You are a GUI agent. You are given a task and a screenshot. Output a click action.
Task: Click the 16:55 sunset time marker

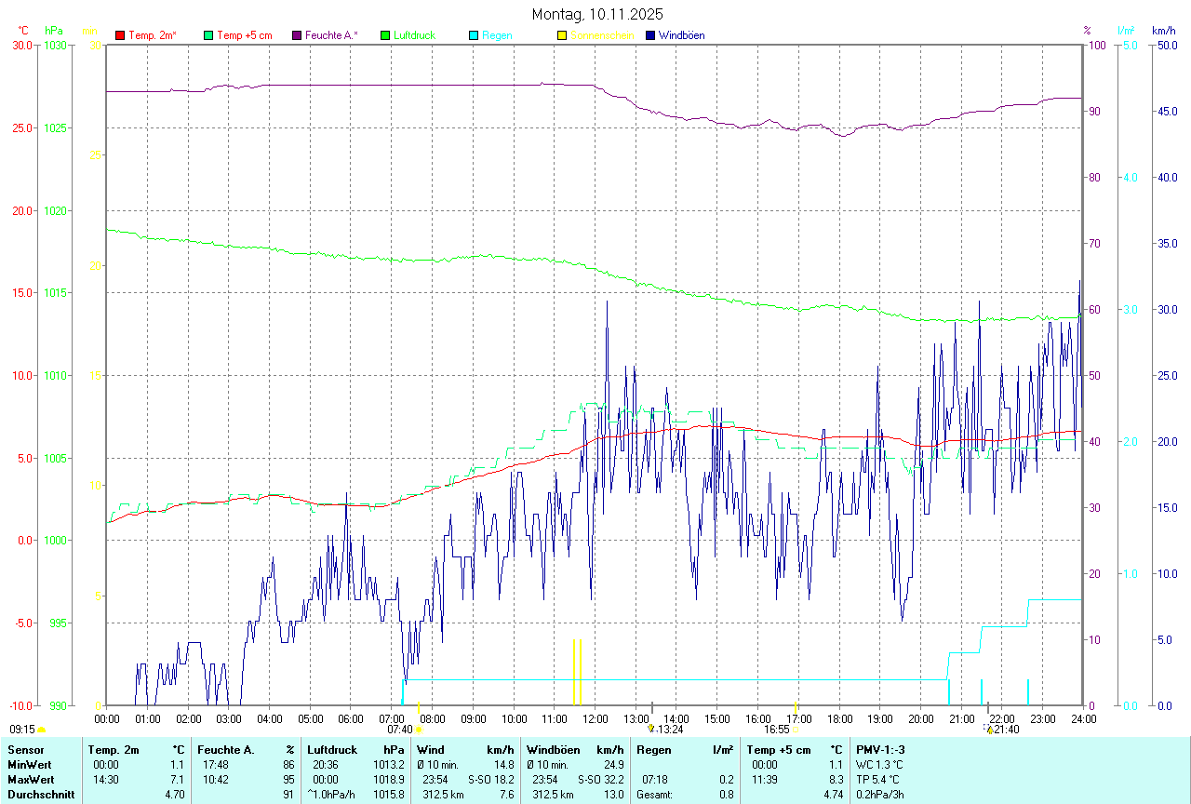click(x=795, y=730)
